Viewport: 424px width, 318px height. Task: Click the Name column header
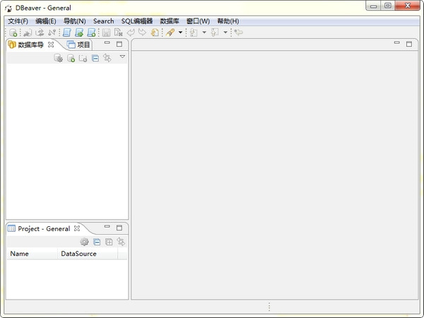[20, 254]
